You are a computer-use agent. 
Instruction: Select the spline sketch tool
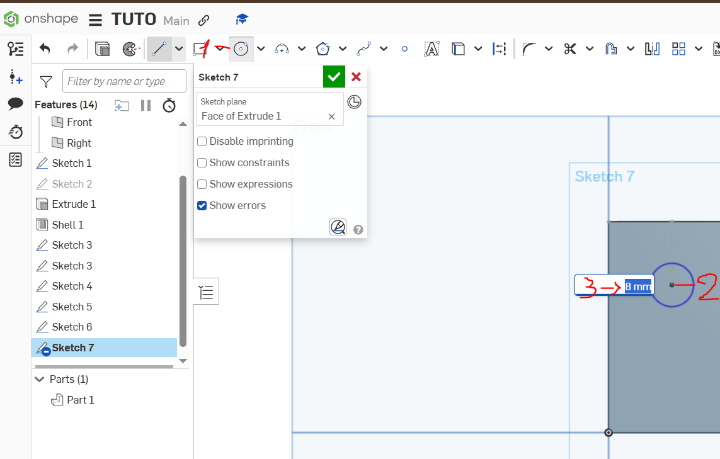pyautogui.click(x=363, y=48)
